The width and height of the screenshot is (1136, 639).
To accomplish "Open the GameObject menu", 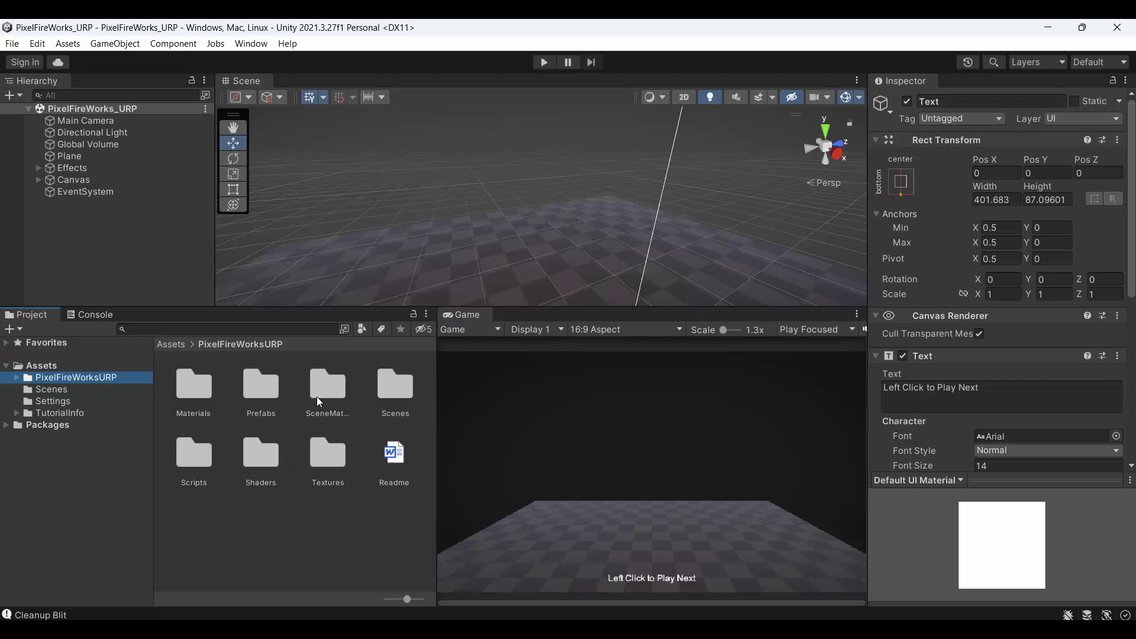I will click(115, 44).
